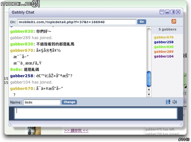Click the chat scrollbar up arrow
The width and height of the screenshot is (191, 142).
149,90
